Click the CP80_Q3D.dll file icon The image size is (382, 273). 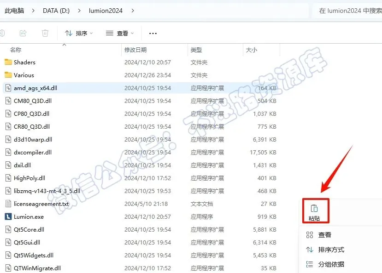pos(8,114)
